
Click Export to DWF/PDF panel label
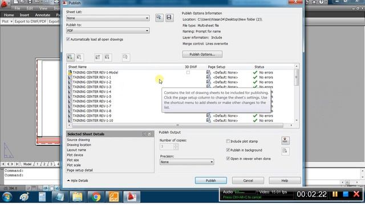[x=30, y=22]
